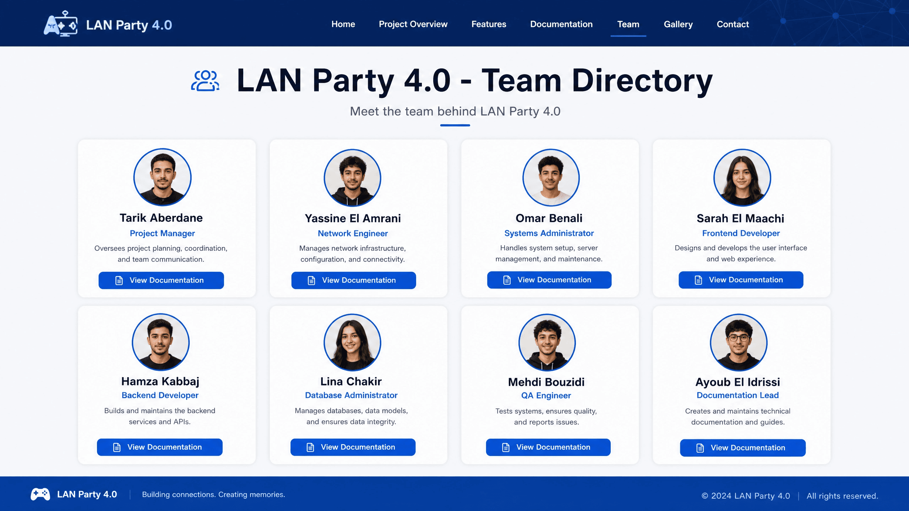Click the Network Engineer role label
The image size is (909, 511).
click(x=353, y=233)
